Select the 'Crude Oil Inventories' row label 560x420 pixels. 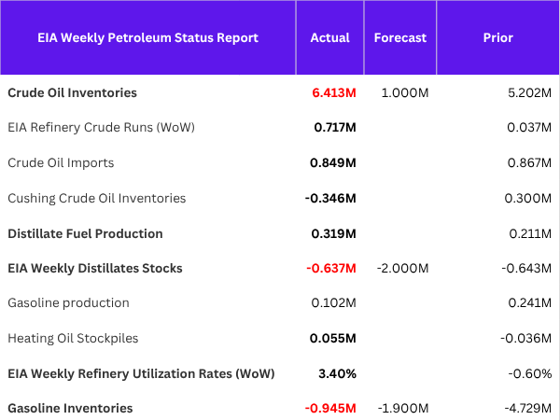tap(73, 92)
